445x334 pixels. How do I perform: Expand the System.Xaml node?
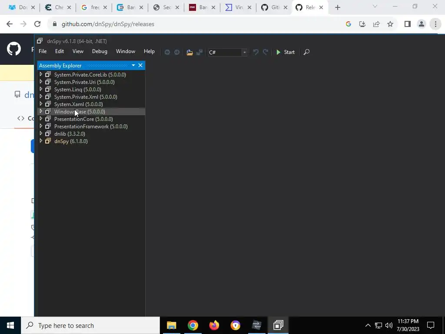pos(41,104)
